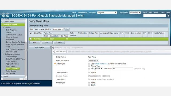
Task: Click the search magnifier icon in header
Action: pos(168,16)
